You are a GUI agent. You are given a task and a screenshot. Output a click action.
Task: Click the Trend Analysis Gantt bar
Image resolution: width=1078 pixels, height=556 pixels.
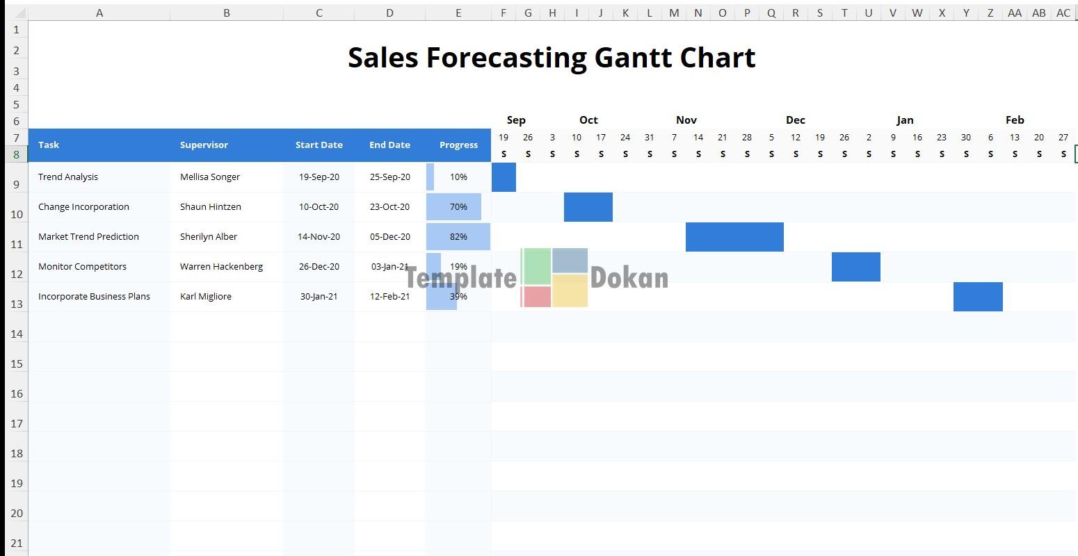(x=504, y=177)
